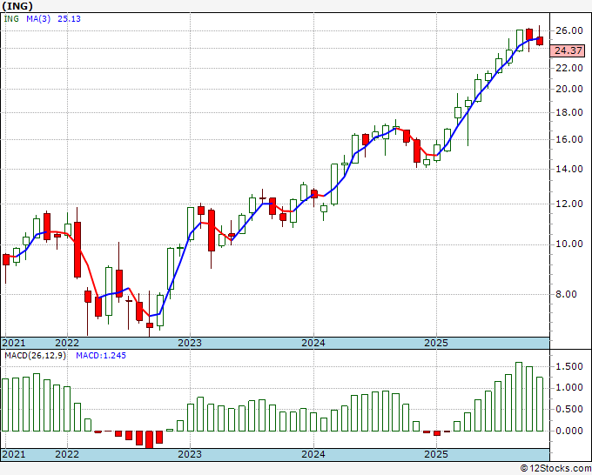This screenshot has height=475, width=592.
Task: Select 2023 on the price chart time axis
Action: pos(190,343)
